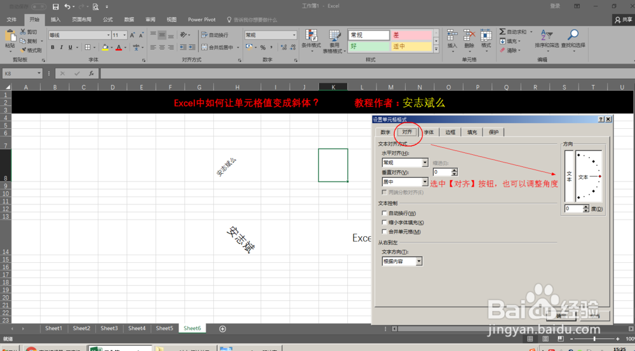Click the Borders grid icon
Screen dimensions: 635x351
tap(88, 48)
